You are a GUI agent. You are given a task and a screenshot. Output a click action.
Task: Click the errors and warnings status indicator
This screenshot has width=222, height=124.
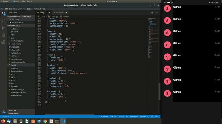coord(6,116)
